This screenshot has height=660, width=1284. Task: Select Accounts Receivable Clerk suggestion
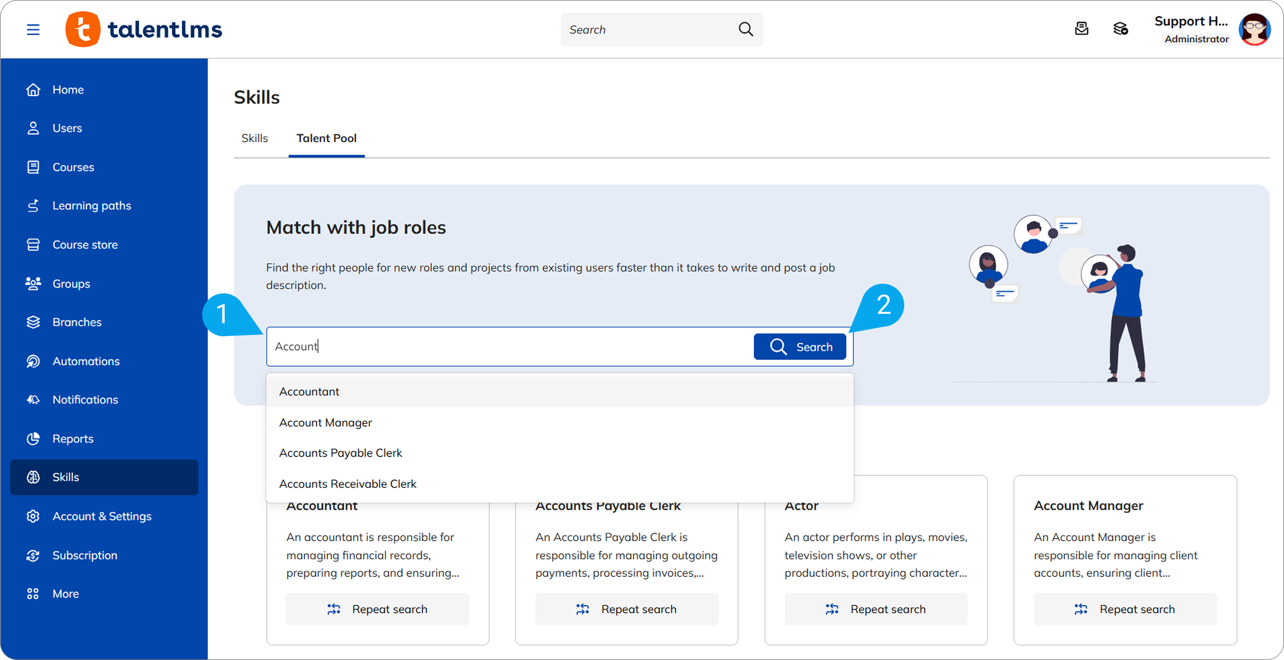point(347,484)
